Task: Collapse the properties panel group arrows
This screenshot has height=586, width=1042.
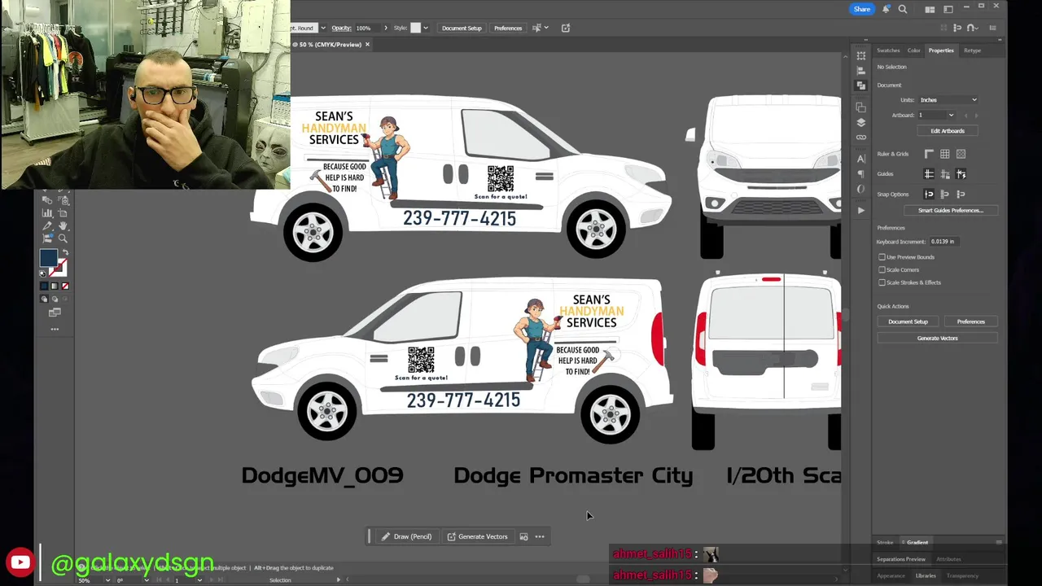Action: 999,41
